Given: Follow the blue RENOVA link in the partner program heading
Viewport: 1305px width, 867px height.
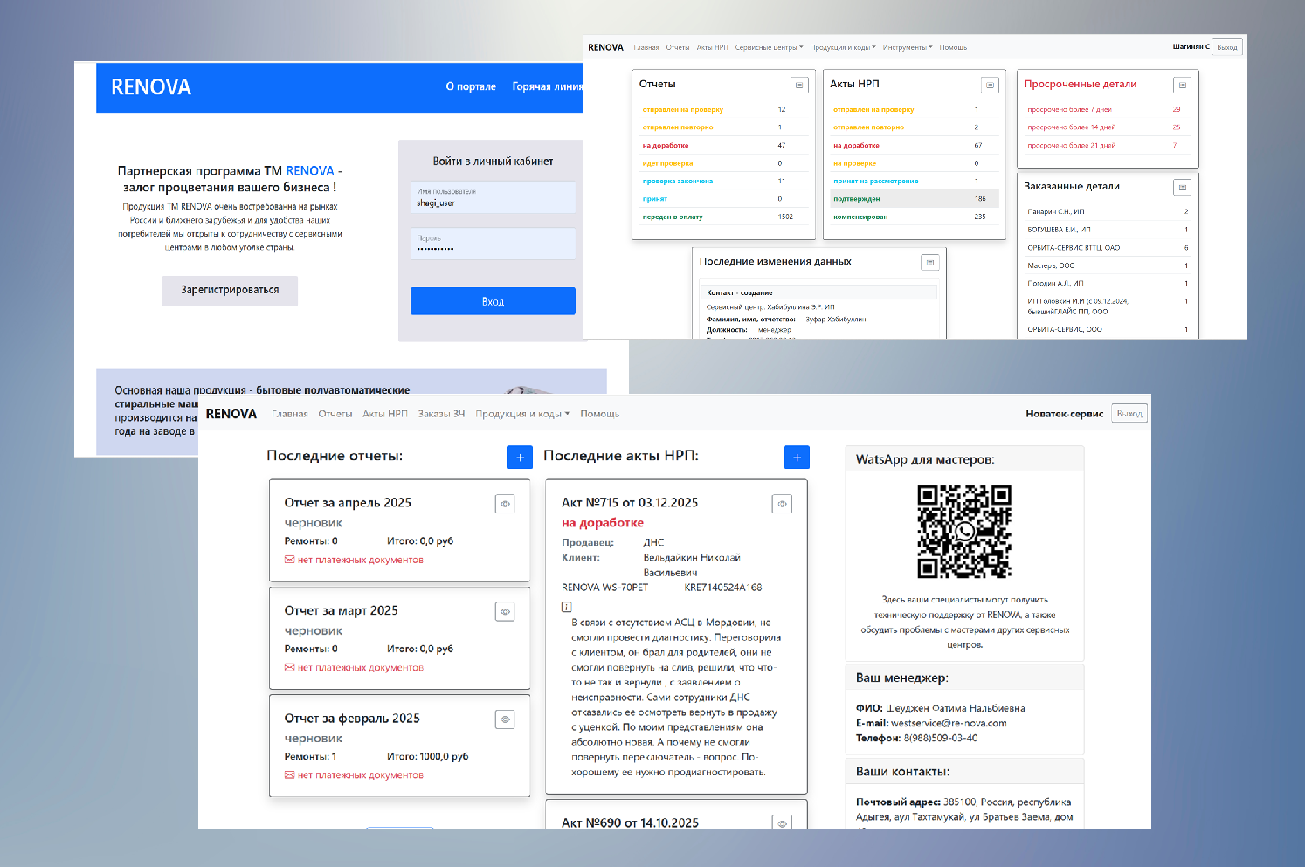Looking at the screenshot, I should pos(310,171).
